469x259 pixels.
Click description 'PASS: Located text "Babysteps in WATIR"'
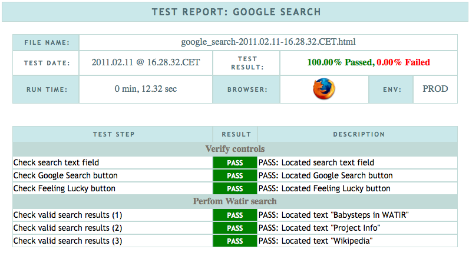334,215
